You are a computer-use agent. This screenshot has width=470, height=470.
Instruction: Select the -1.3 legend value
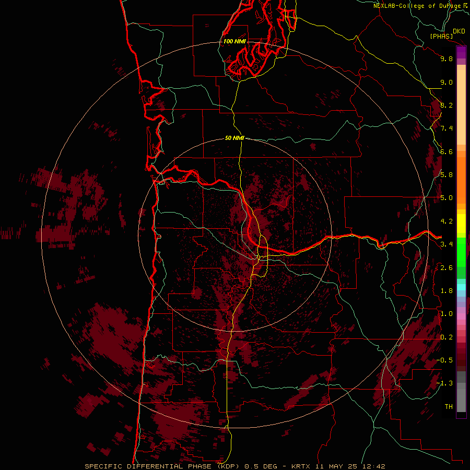[x=444, y=383]
